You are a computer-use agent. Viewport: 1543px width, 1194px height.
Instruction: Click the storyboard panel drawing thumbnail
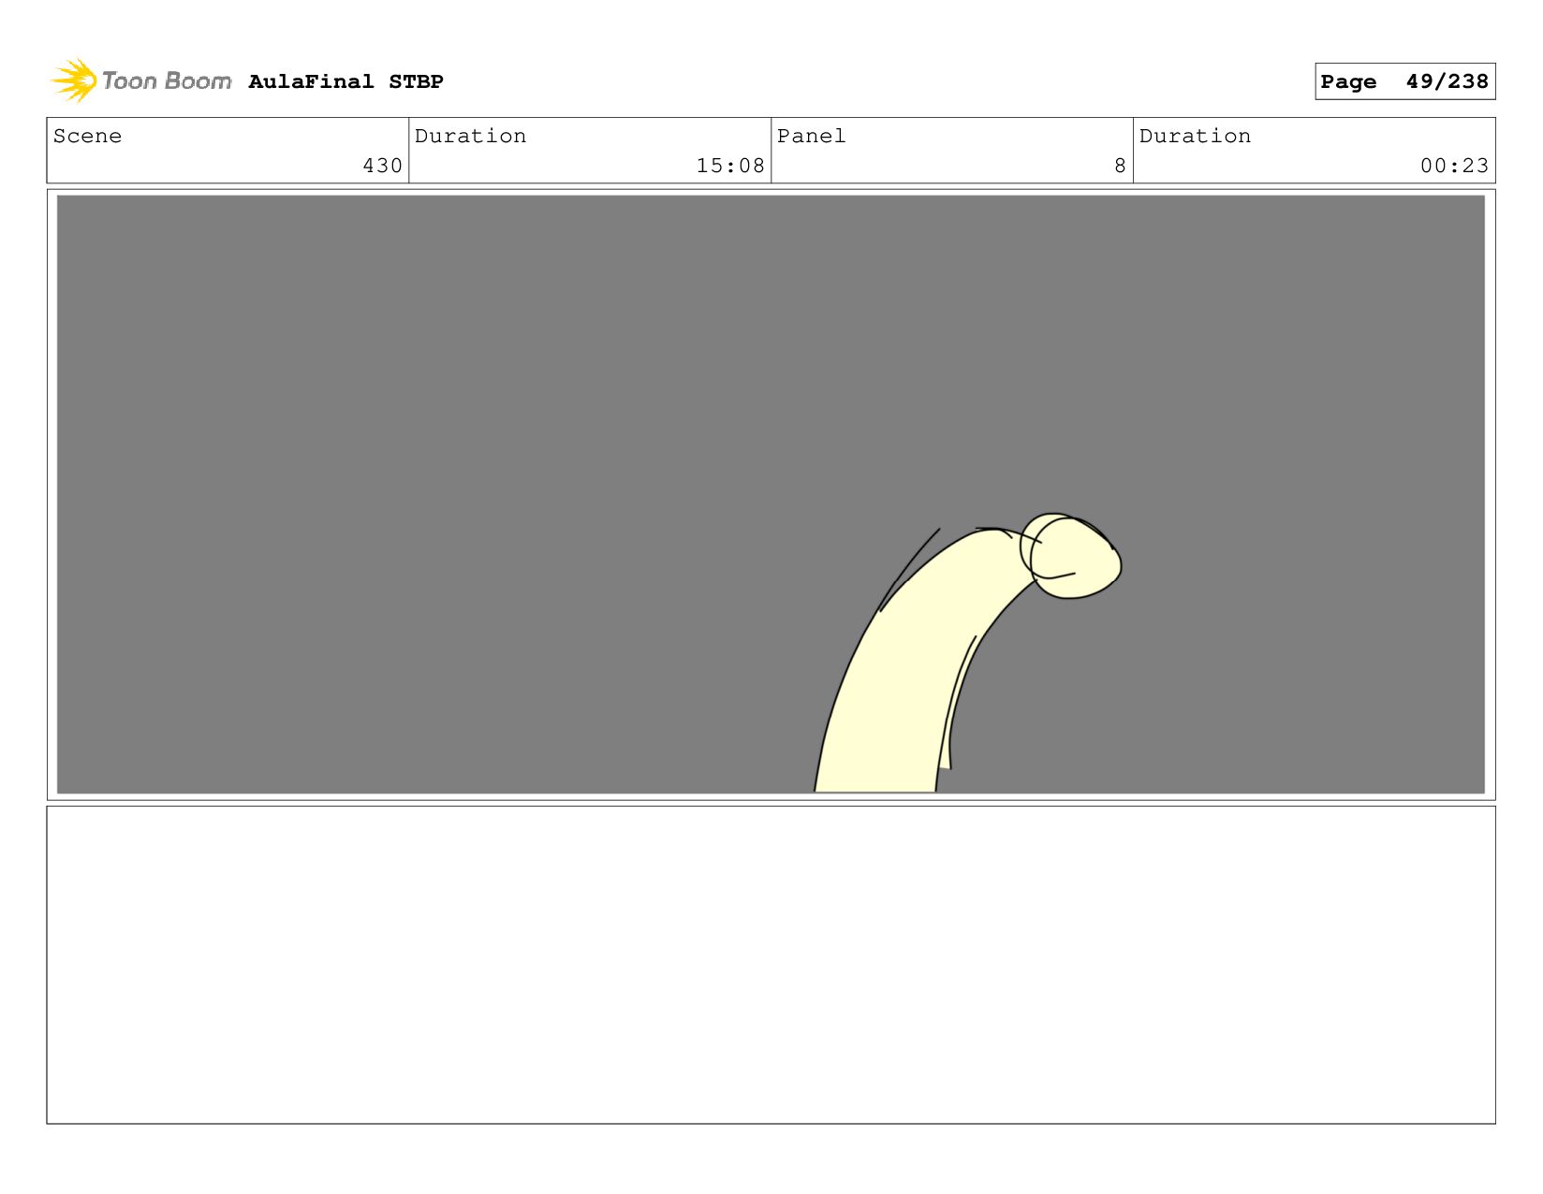tap(771, 494)
